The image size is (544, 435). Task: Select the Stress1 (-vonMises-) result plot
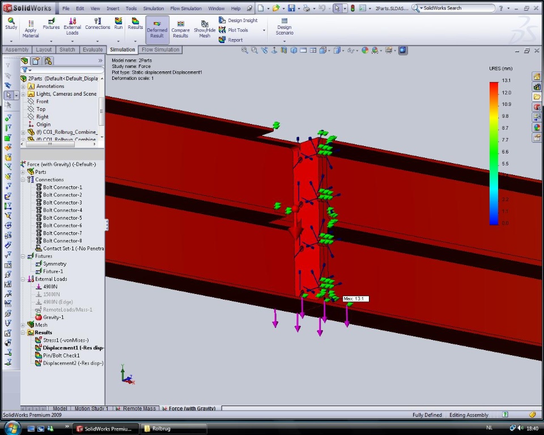pos(66,340)
